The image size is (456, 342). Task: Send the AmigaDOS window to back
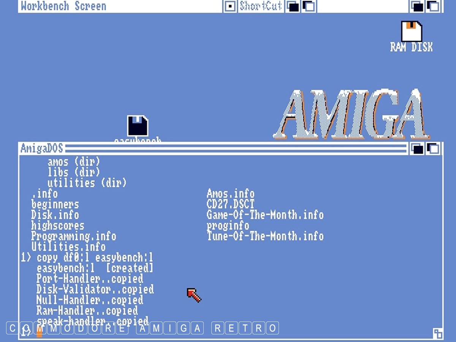coord(417,149)
